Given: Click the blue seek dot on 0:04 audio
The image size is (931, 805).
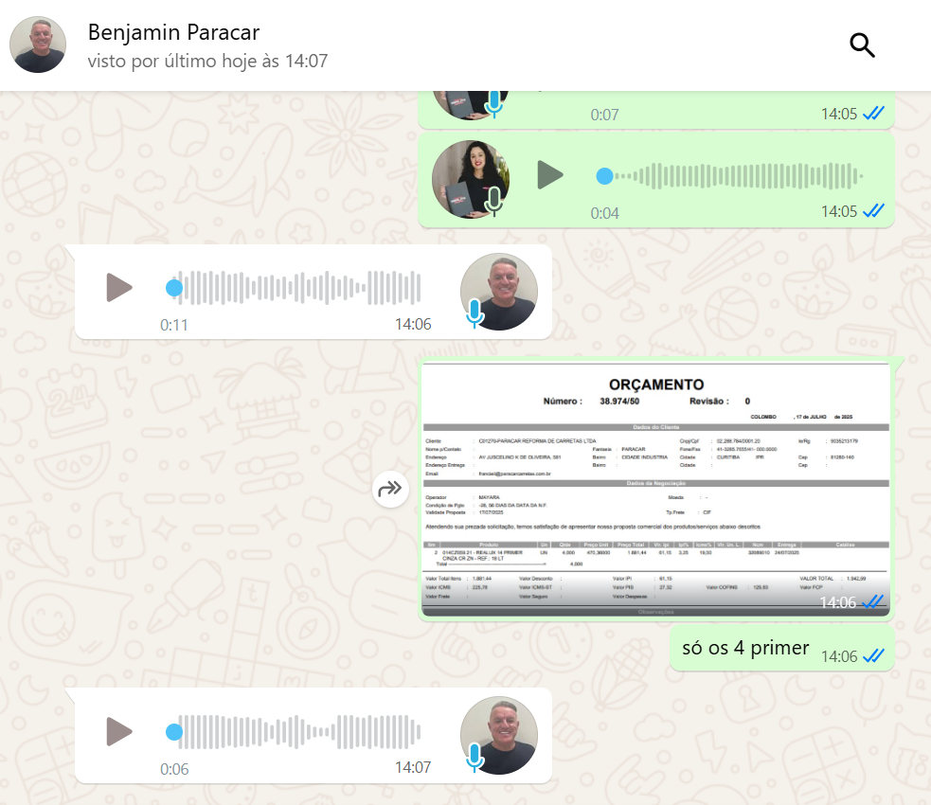Looking at the screenshot, I should [604, 176].
